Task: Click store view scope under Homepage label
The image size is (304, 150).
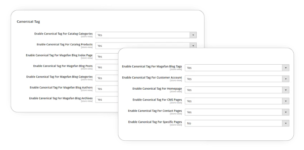Action: (176, 91)
